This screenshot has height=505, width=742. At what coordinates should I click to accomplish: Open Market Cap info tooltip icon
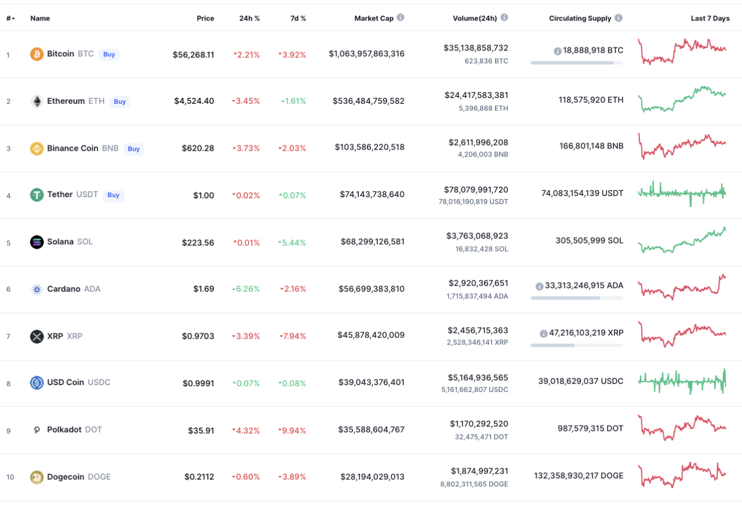pyautogui.click(x=401, y=18)
